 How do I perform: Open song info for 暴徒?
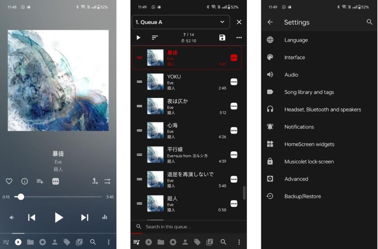[x=24, y=181]
